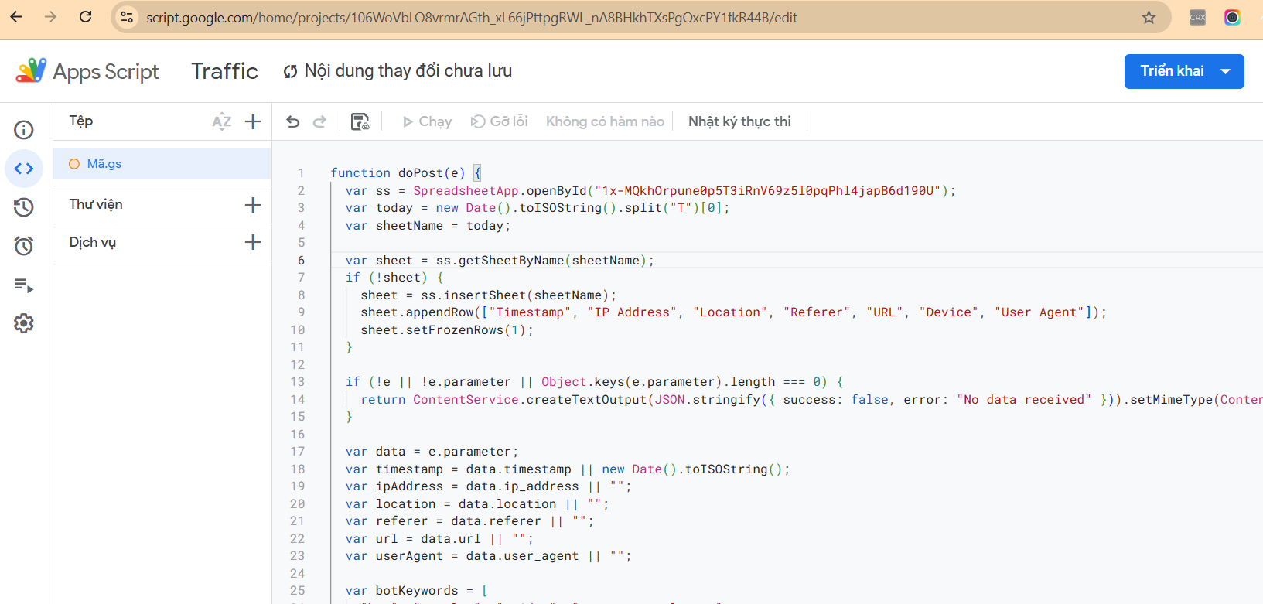Click the Traffic project title
This screenshot has height=604, width=1263.
(224, 71)
